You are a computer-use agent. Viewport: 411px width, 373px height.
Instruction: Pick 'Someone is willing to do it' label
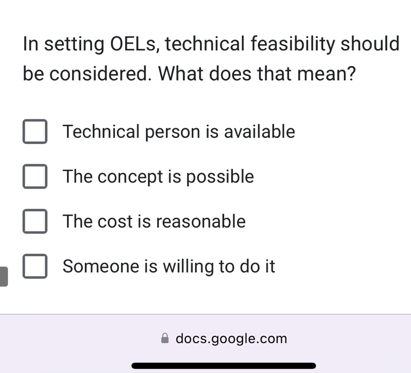(169, 267)
